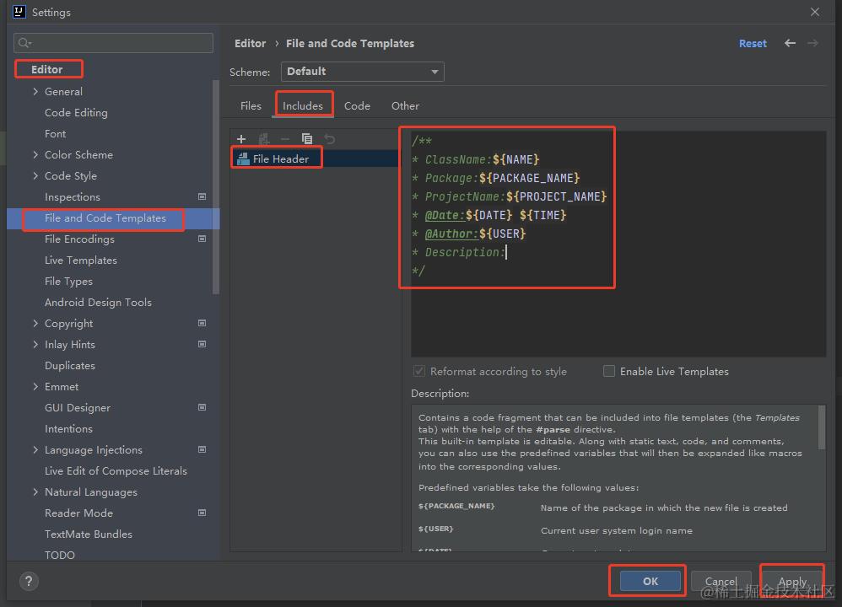Click the forward arrow in header

tap(813, 43)
